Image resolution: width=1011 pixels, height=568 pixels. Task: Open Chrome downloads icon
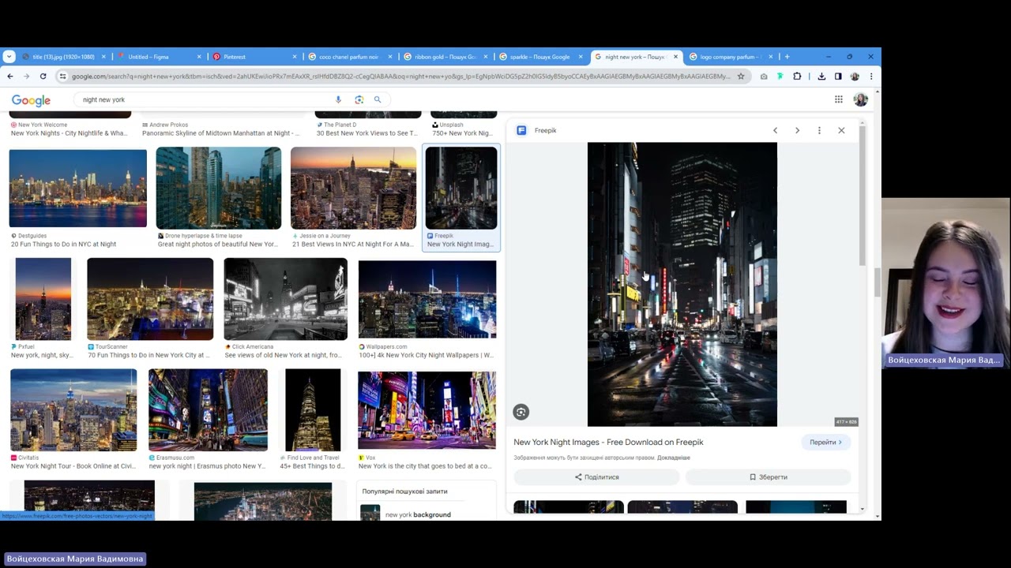[821, 77]
